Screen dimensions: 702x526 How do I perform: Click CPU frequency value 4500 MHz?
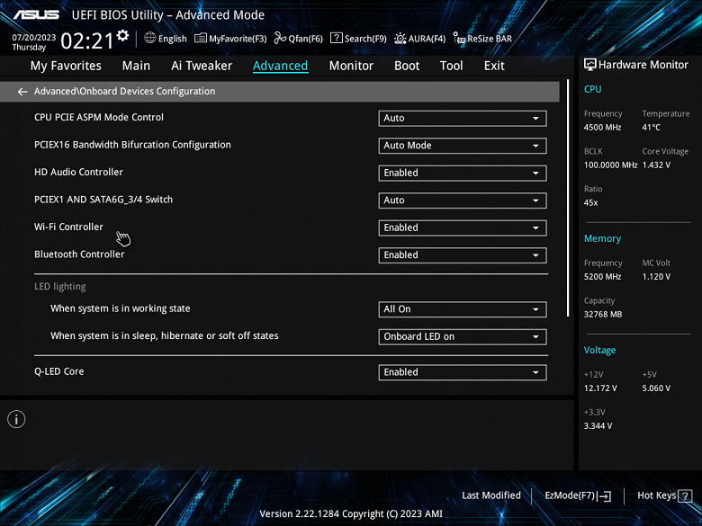[602, 128]
